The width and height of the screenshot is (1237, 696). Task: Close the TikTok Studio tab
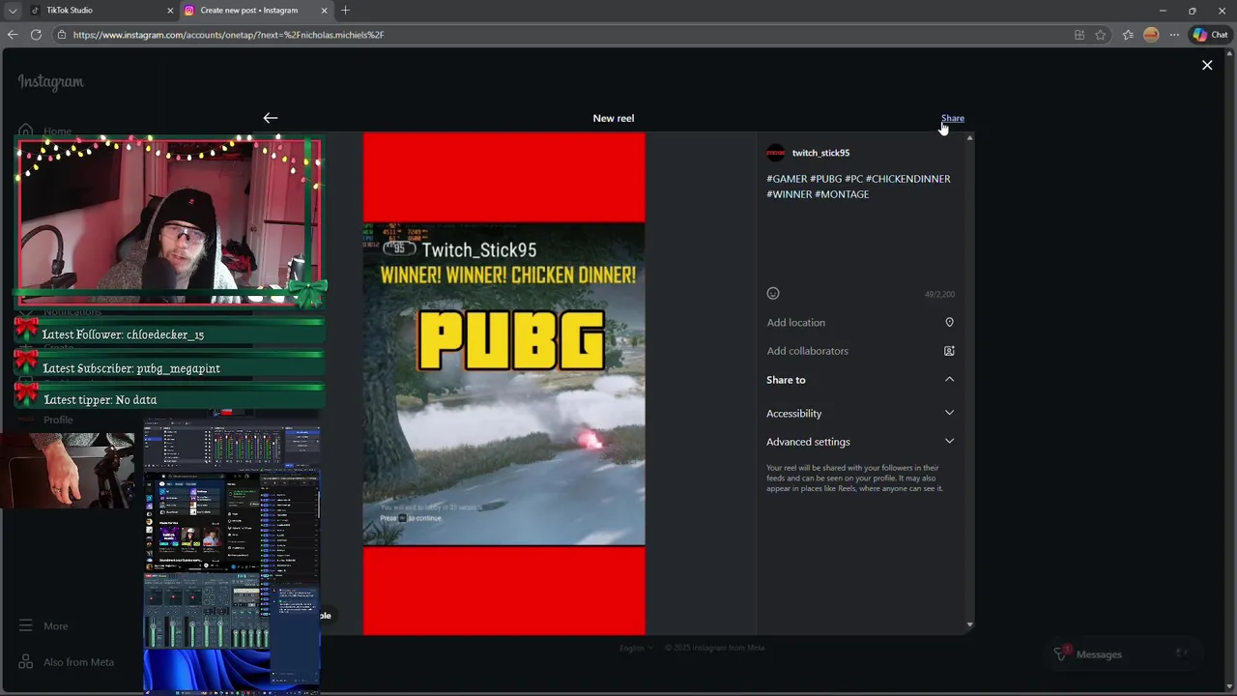[171, 11]
